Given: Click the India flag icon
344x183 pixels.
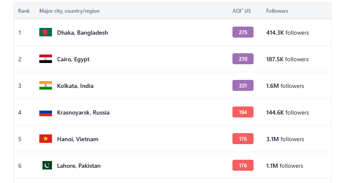Looking at the screenshot, I should click(x=45, y=86).
